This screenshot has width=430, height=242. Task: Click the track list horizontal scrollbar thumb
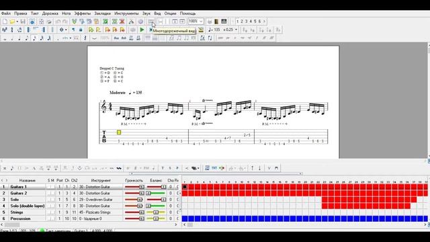point(12,225)
